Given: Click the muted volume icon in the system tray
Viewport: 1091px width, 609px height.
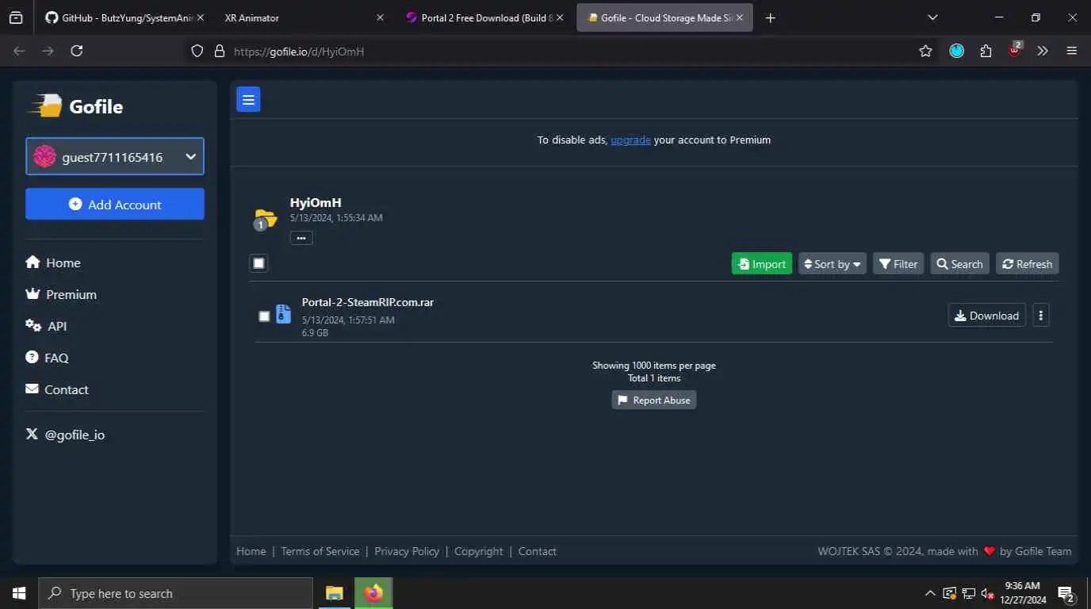Looking at the screenshot, I should (988, 593).
